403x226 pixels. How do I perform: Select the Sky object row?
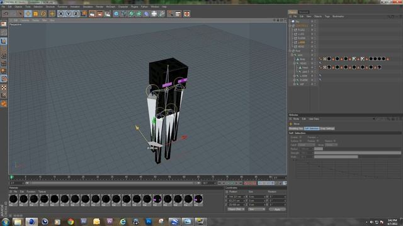tap(297, 21)
